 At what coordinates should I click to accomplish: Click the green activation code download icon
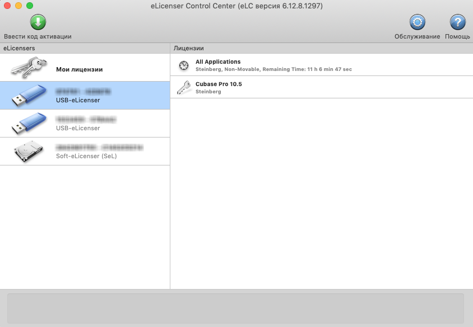click(38, 22)
